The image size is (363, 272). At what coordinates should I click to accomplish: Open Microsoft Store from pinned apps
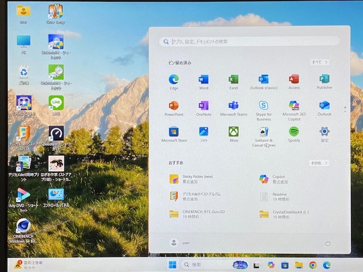coord(174,134)
